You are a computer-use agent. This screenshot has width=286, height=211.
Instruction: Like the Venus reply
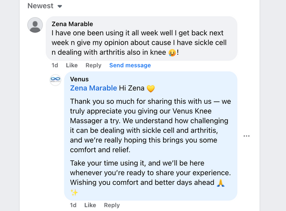[x=90, y=205]
